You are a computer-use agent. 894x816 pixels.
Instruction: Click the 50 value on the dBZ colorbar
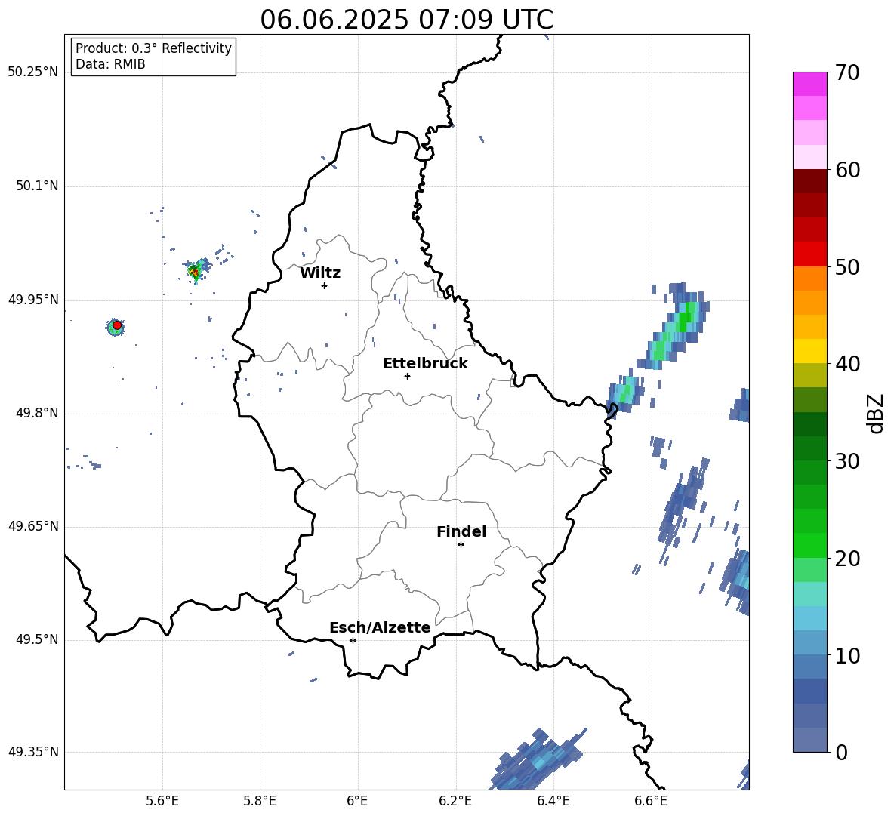[x=847, y=266]
